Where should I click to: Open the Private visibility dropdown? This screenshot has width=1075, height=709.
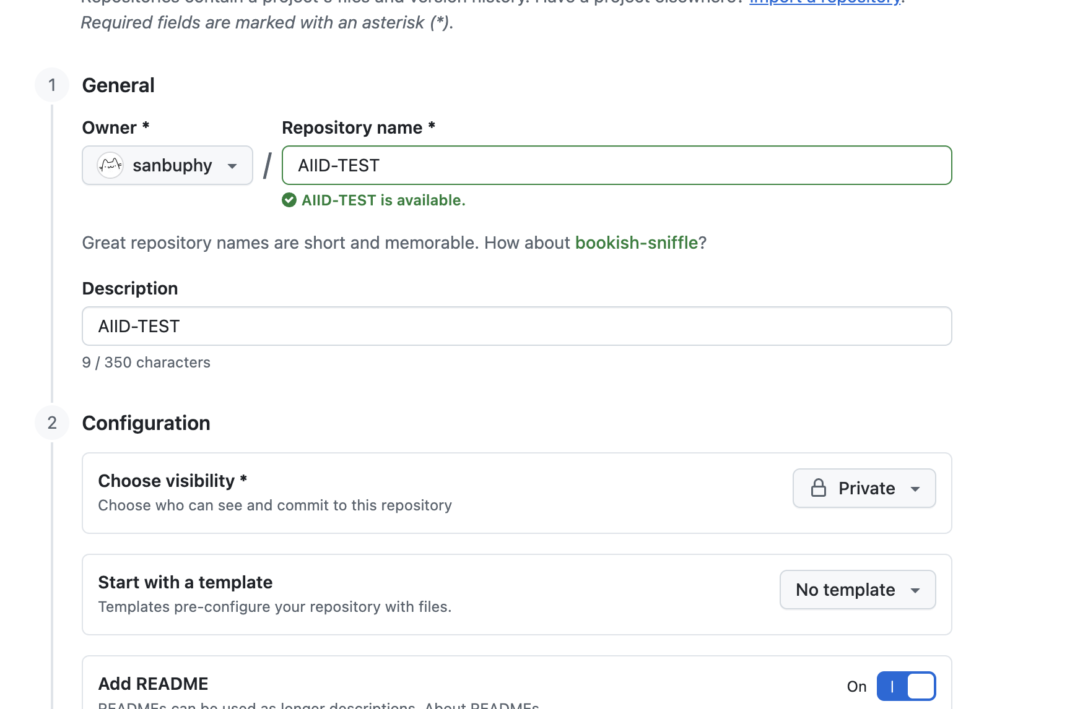click(864, 488)
